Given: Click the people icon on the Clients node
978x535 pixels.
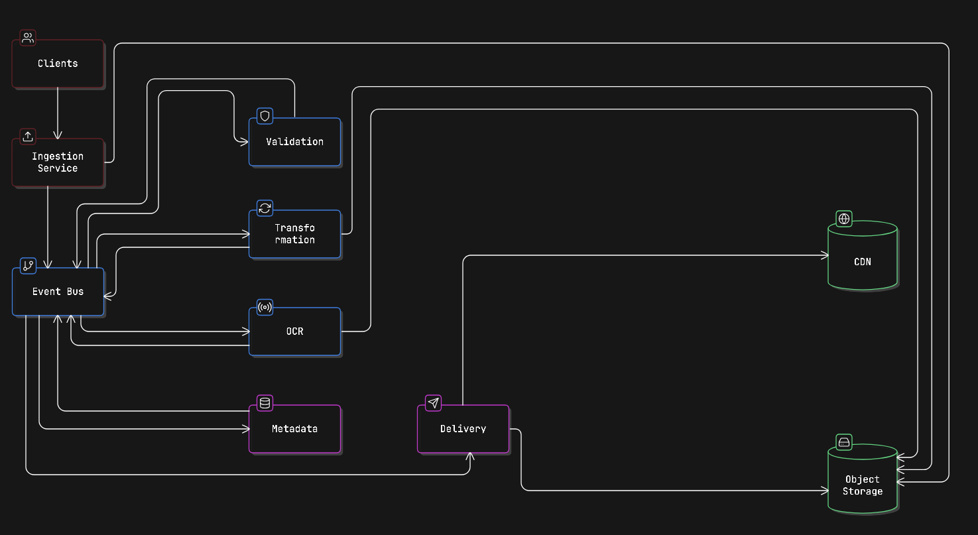Looking at the screenshot, I should click(27, 38).
